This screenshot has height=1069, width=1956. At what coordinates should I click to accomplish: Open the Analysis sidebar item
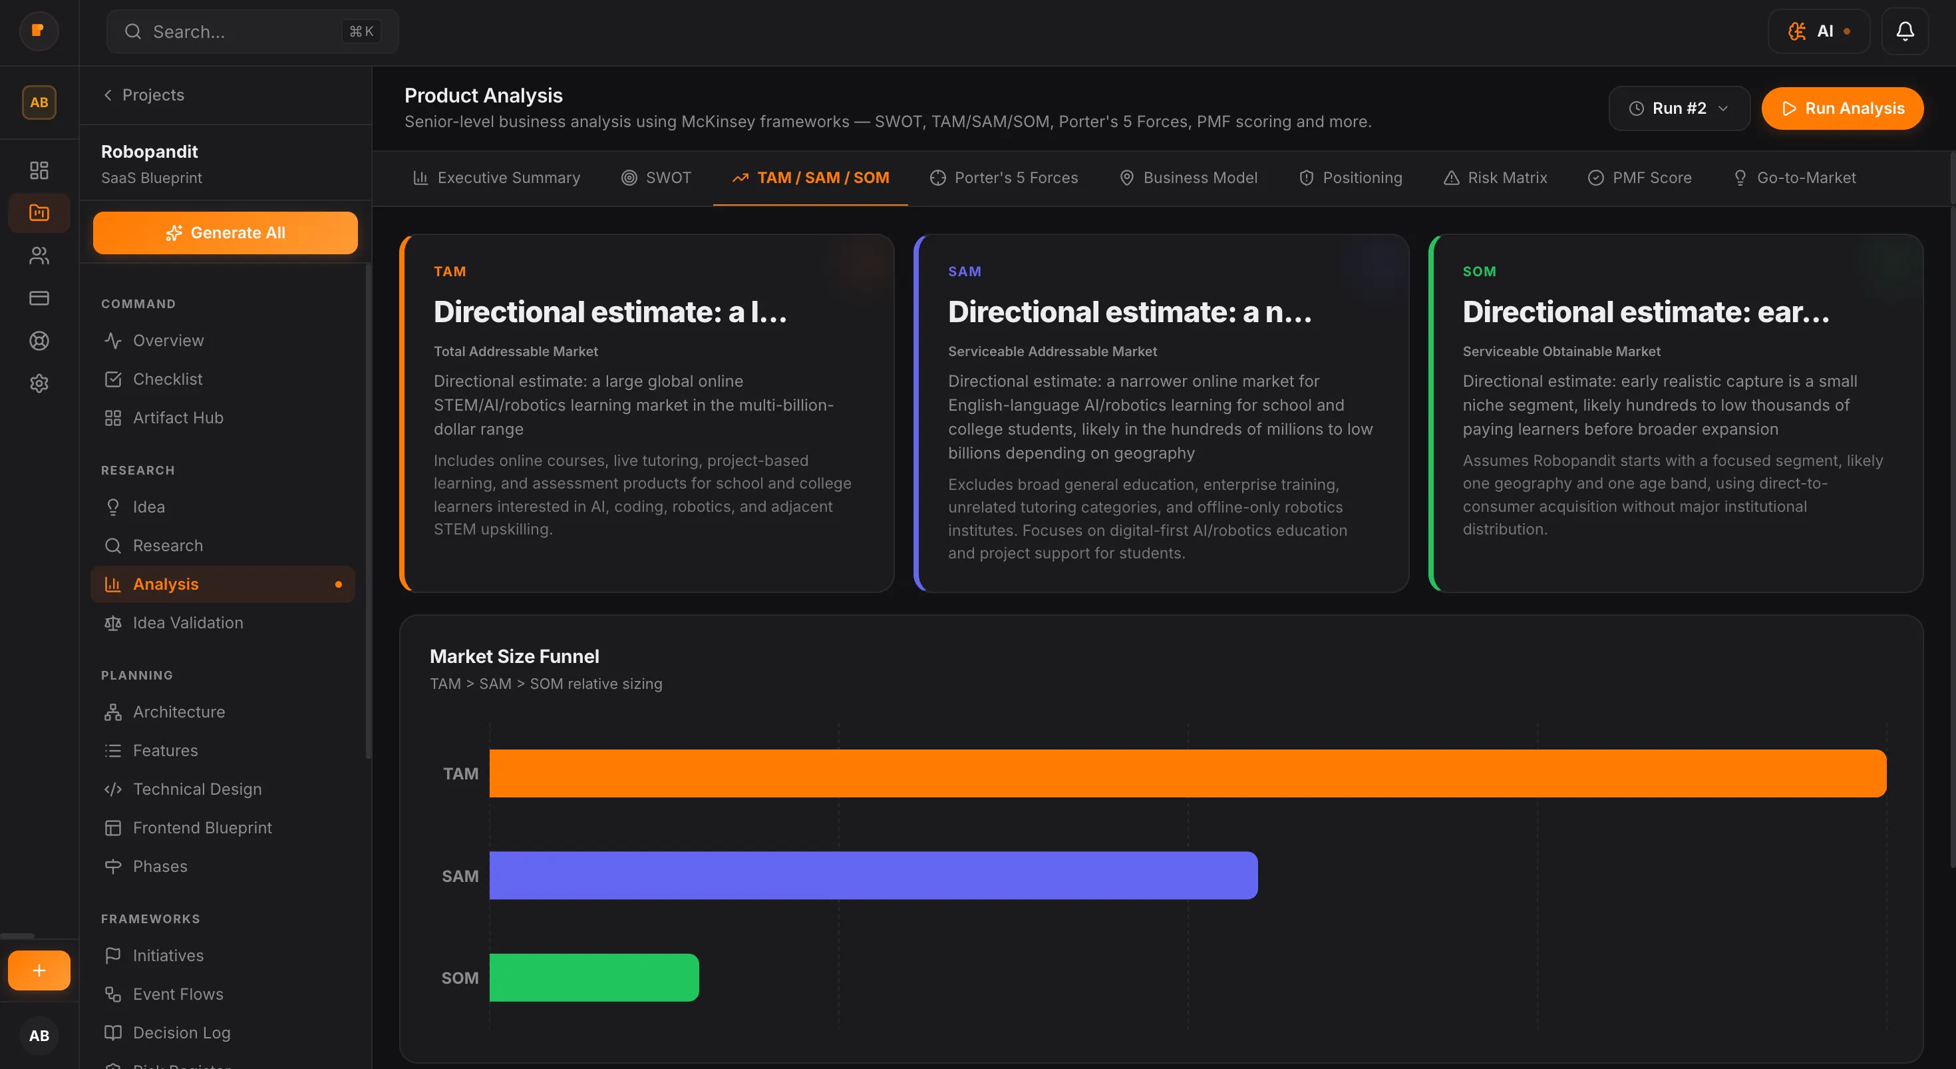(x=222, y=584)
